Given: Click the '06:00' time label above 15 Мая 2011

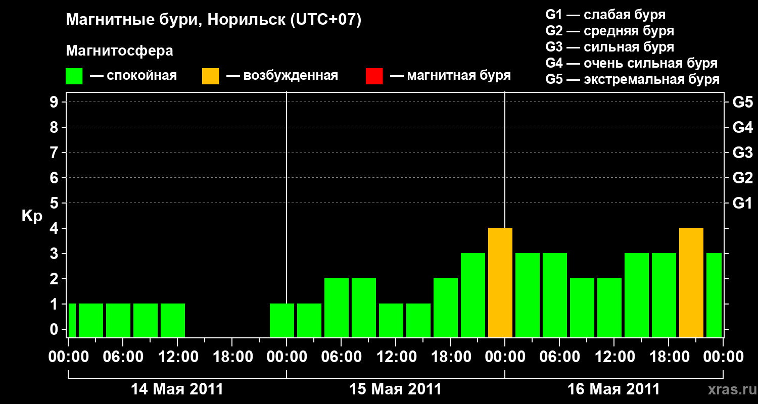Looking at the screenshot, I should 341,357.
